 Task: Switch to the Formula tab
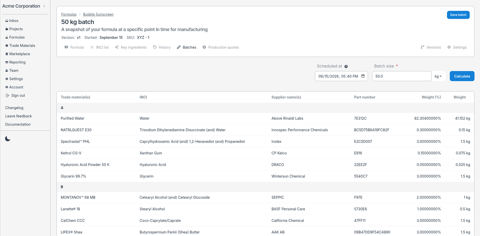click(x=74, y=47)
